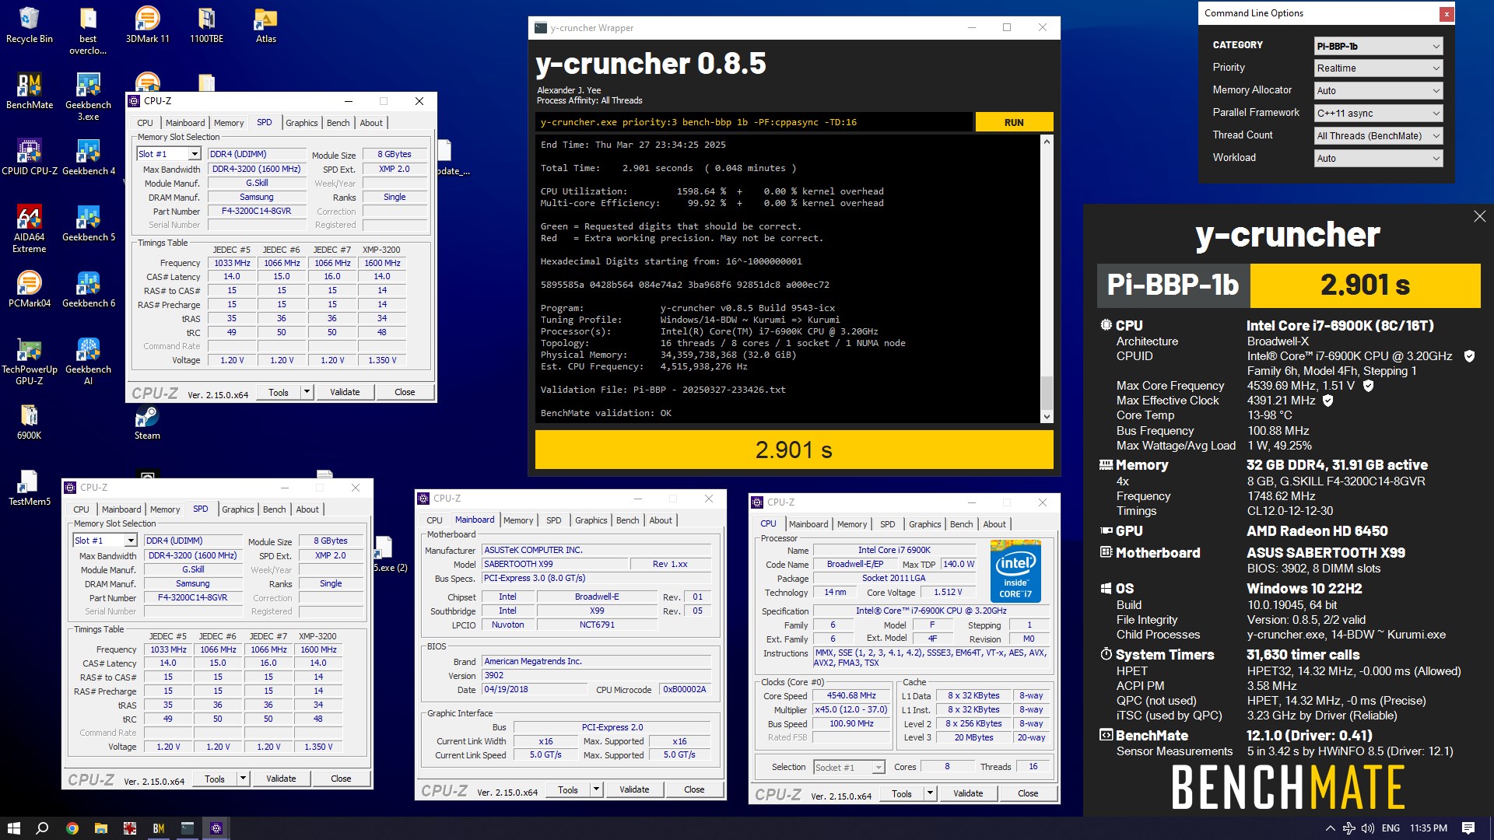Select Bench tab in bottom-left CPU-Z window
Image resolution: width=1494 pixels, height=840 pixels.
pyautogui.click(x=274, y=509)
